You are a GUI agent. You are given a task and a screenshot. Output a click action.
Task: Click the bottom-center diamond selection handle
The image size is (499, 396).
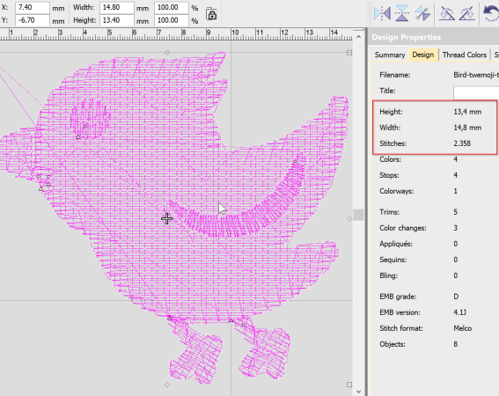pyautogui.click(x=167, y=385)
